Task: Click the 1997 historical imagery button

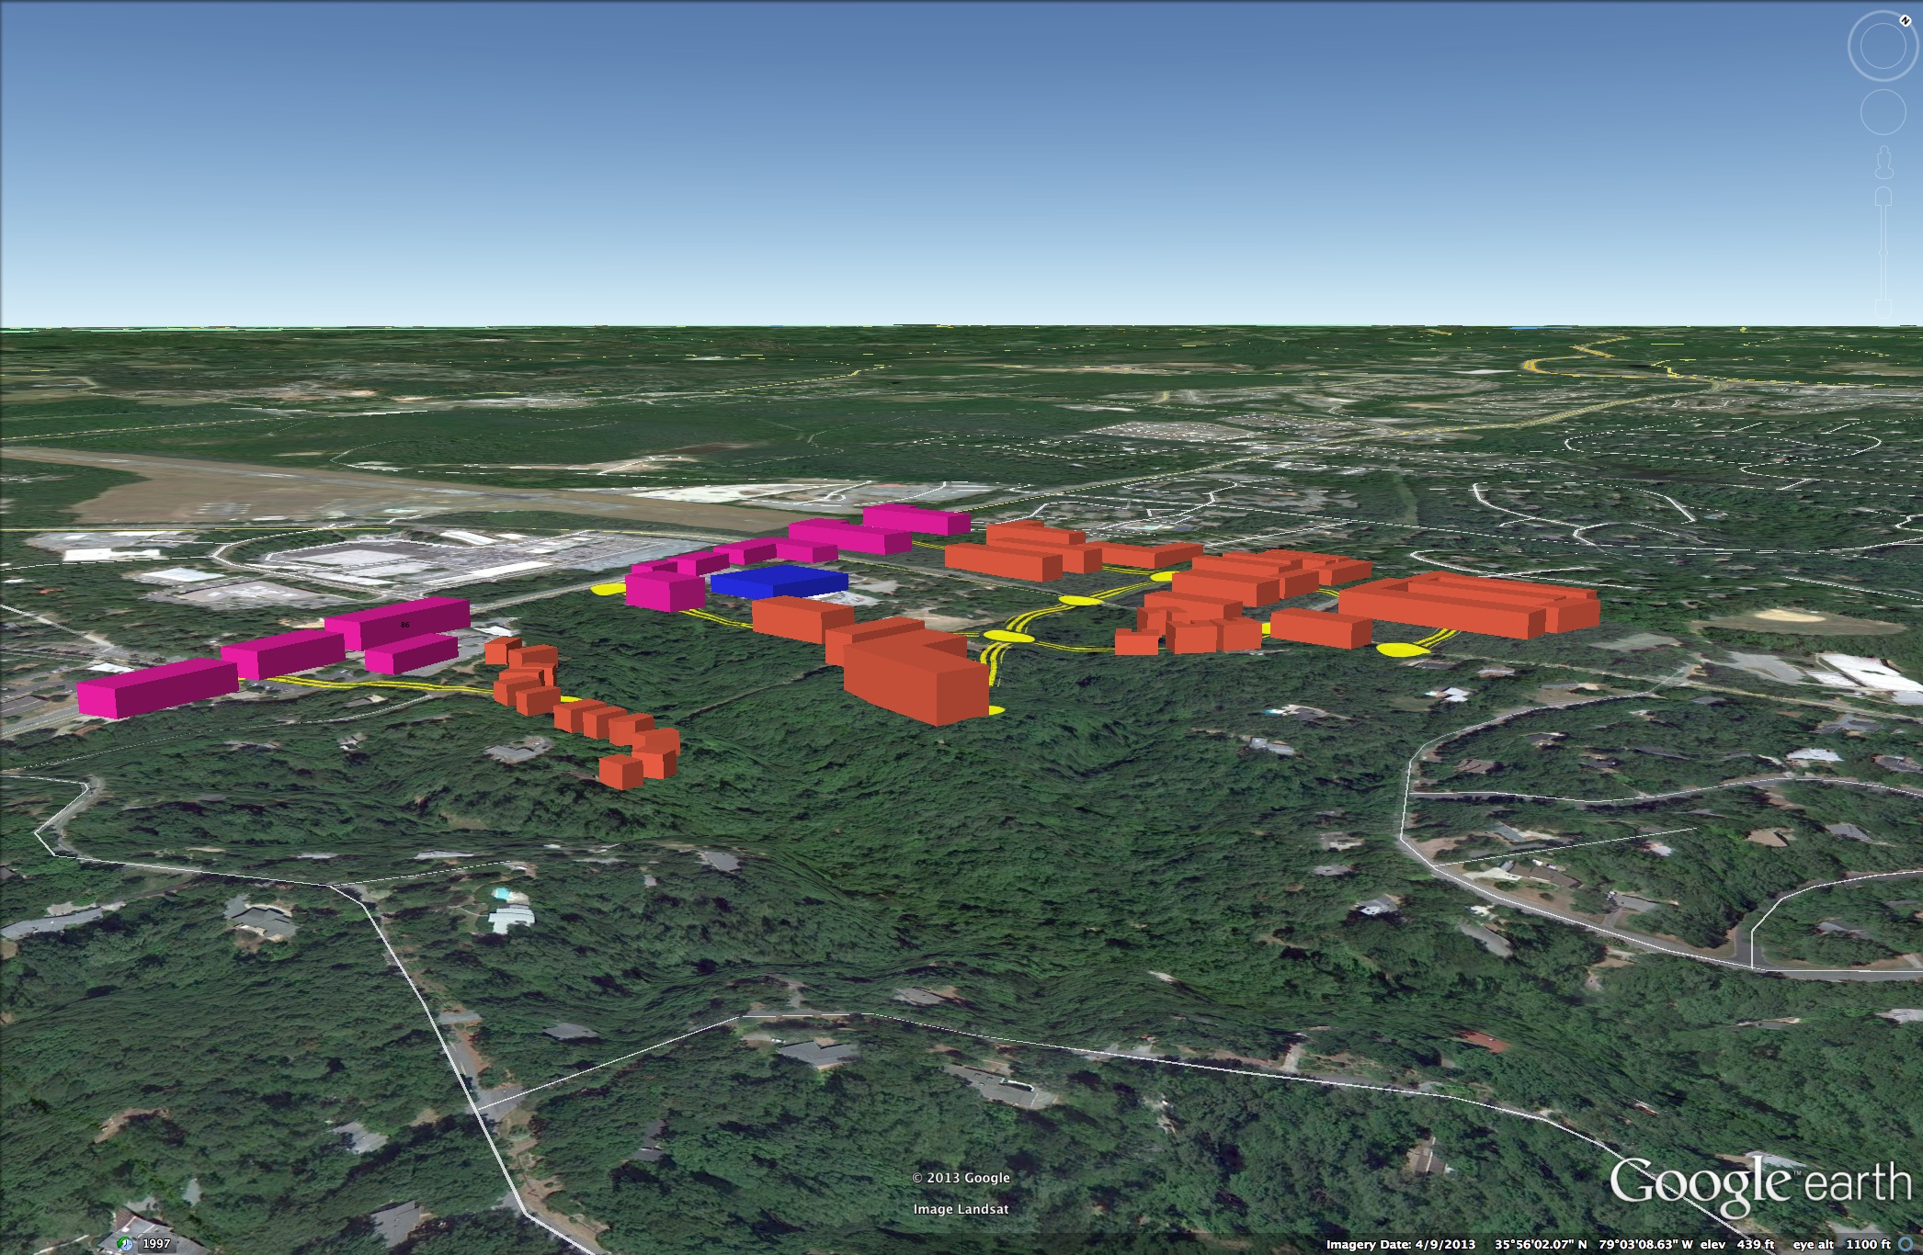Action: coord(156,1244)
